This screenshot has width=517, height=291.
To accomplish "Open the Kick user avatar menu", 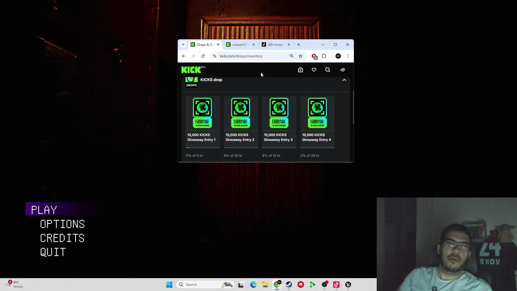I will [343, 70].
